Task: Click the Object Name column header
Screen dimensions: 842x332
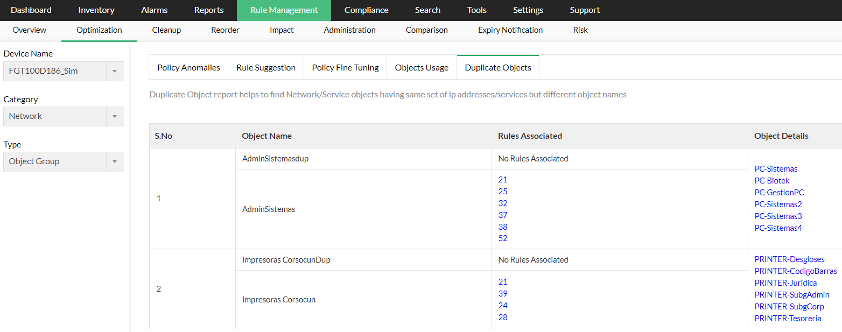Action: [266, 136]
